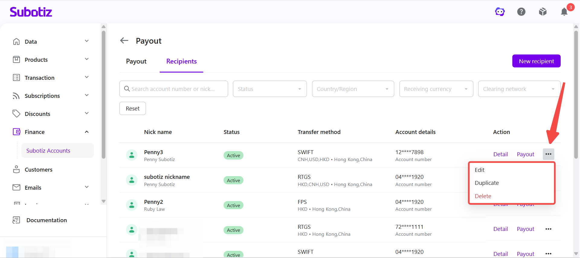
Task: Click Payout link for 72****1111 recipient
Action: (525, 229)
